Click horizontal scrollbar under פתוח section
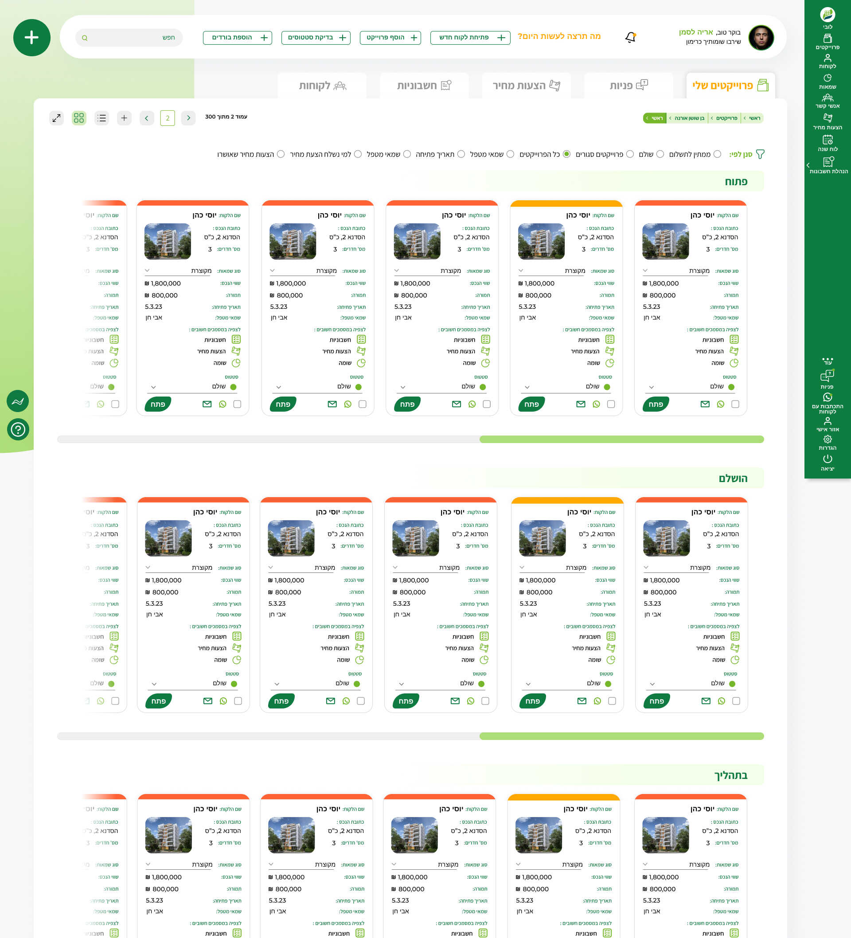This screenshot has width=851, height=938. pos(410,439)
